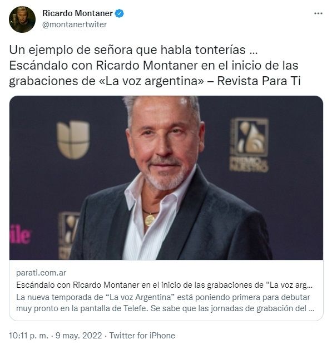Image resolution: width=332 pixels, height=349 pixels.
Task: Click the '9 may. 2022' date
Action: tap(79, 336)
